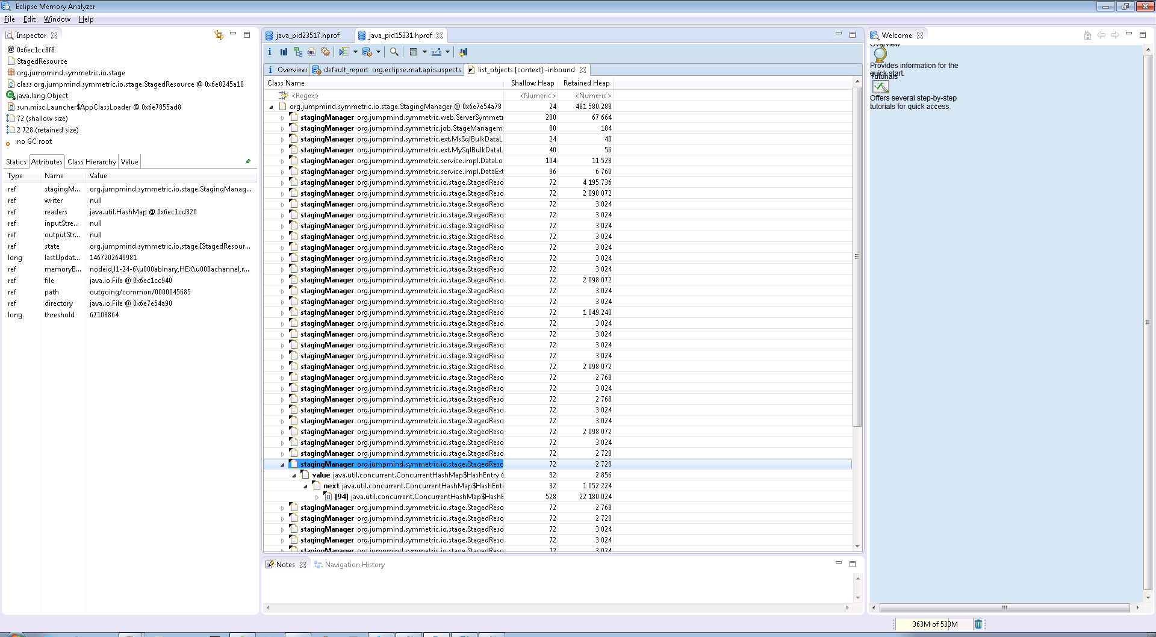The width and height of the screenshot is (1156, 637).
Task: Click the Welcome view Home icon
Action: click(1087, 35)
